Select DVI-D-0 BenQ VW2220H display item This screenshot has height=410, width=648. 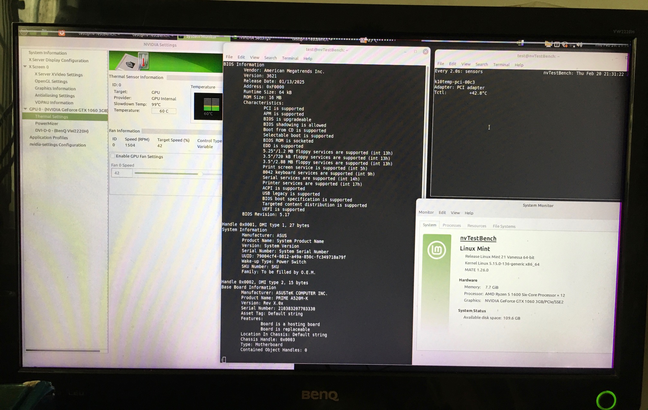point(62,131)
